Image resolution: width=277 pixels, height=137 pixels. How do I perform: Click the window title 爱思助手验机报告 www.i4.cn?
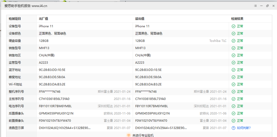(x=26, y=6)
